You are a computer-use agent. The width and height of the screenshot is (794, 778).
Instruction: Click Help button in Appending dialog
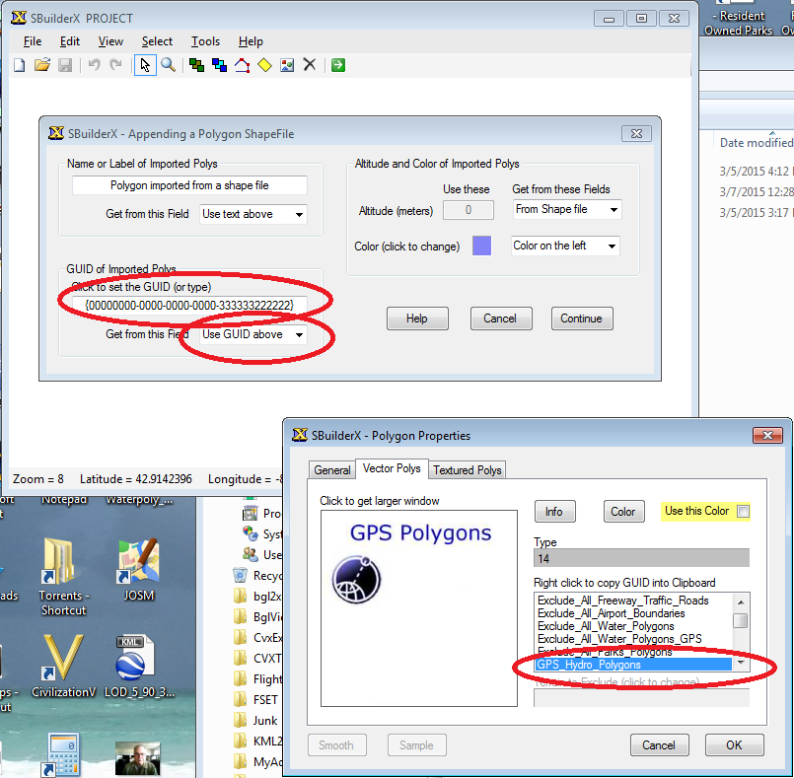coord(417,318)
